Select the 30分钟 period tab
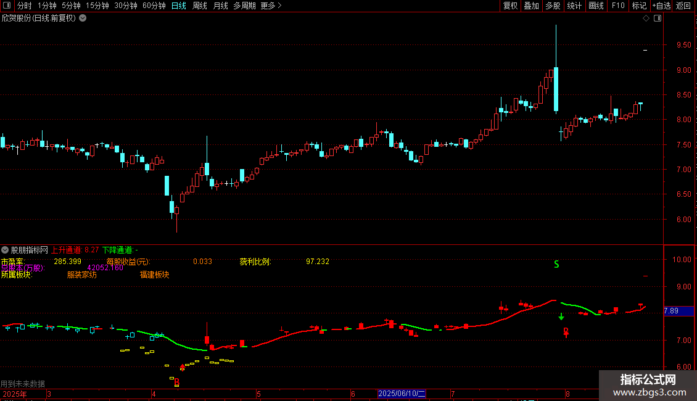Screen dimensions: 697x401 click(125, 6)
